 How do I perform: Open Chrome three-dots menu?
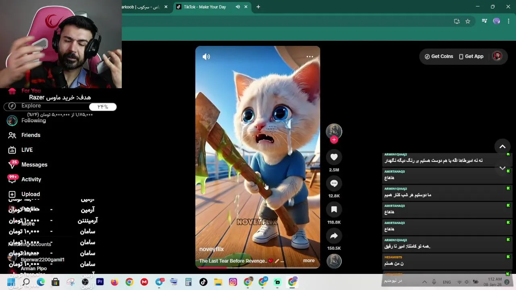[x=509, y=21]
